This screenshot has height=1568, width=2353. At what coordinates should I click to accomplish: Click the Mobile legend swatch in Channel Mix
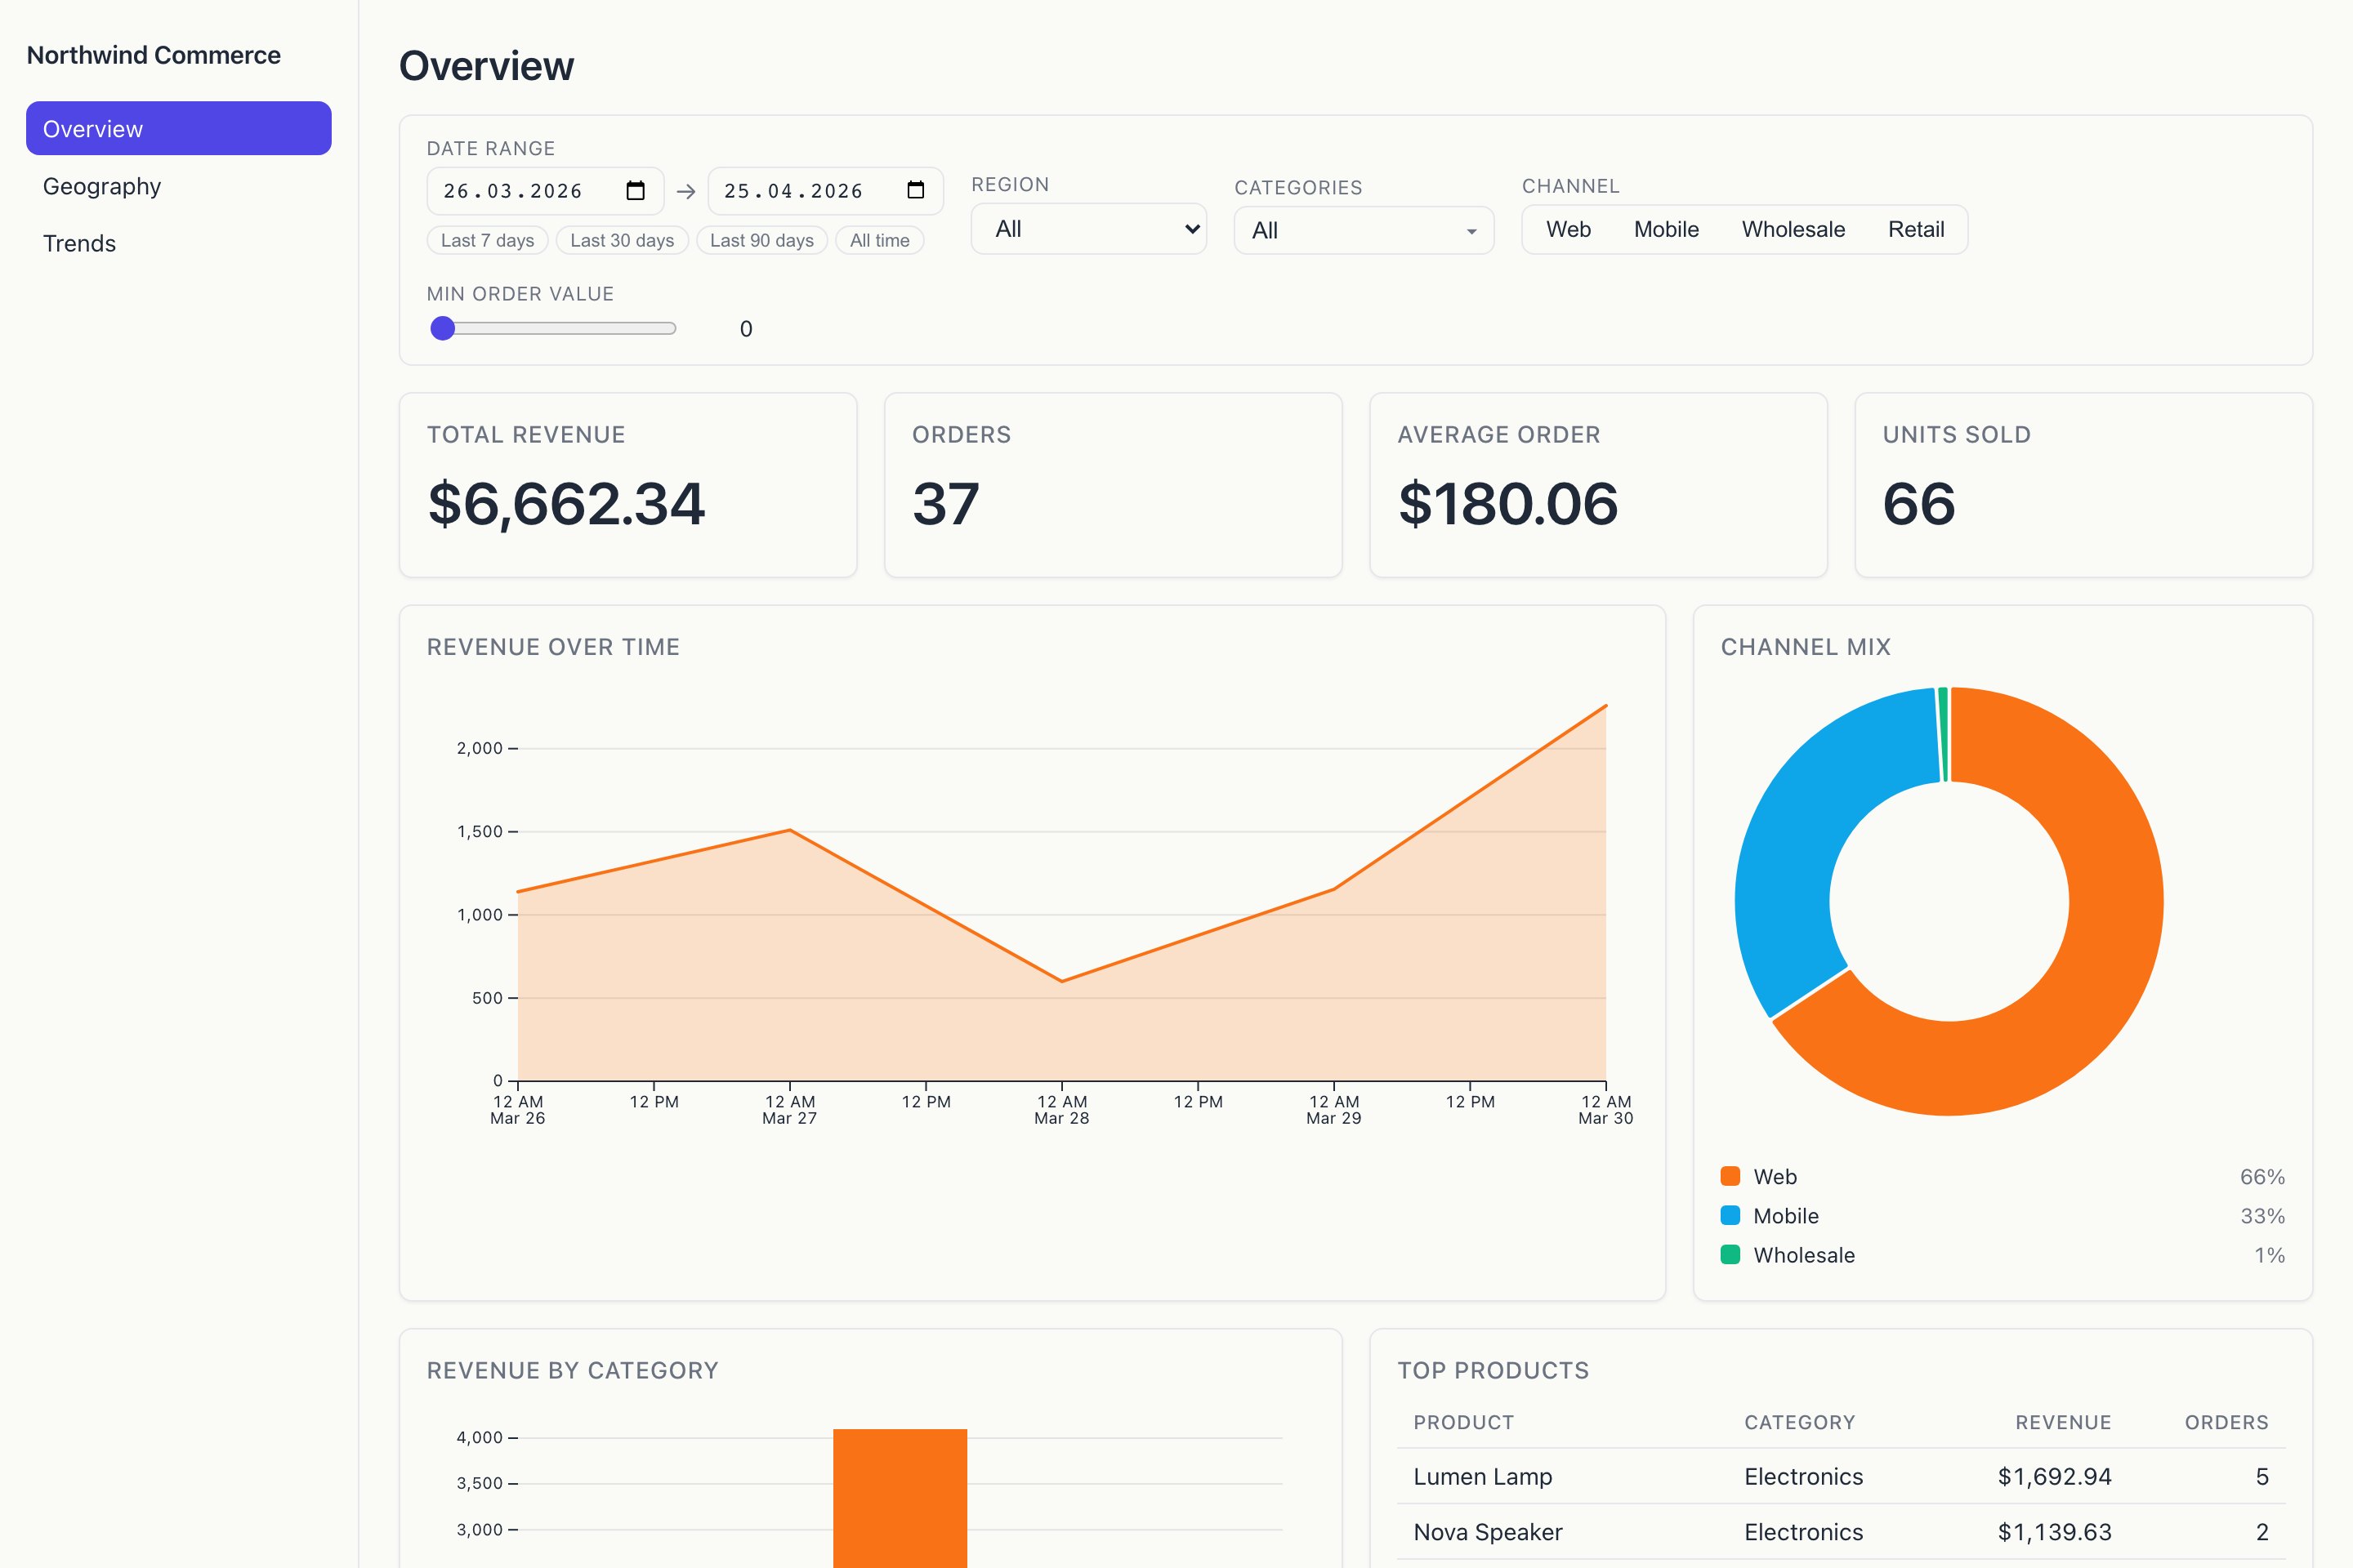click(x=1730, y=1215)
